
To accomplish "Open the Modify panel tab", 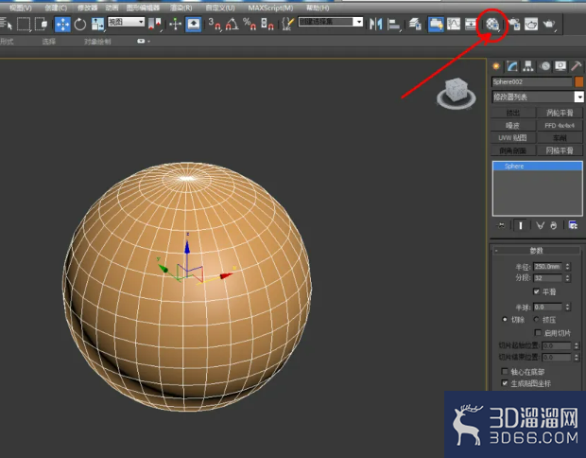I will click(x=512, y=66).
